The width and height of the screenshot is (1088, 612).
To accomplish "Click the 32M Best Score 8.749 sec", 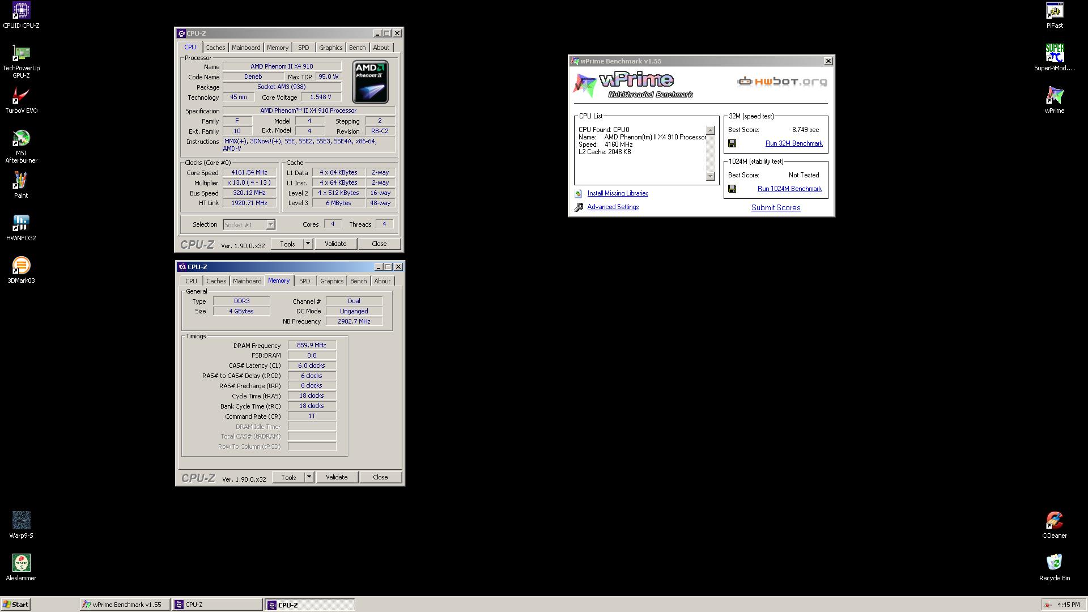I will (805, 130).
